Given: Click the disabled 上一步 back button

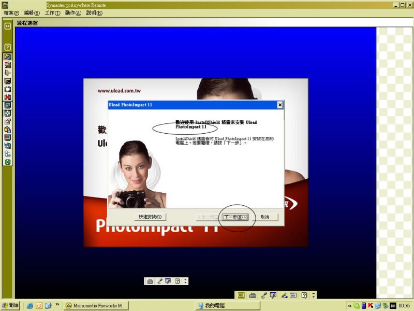Looking at the screenshot, I should [209, 217].
